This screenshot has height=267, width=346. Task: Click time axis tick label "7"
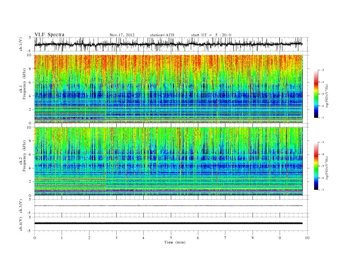click(225, 238)
